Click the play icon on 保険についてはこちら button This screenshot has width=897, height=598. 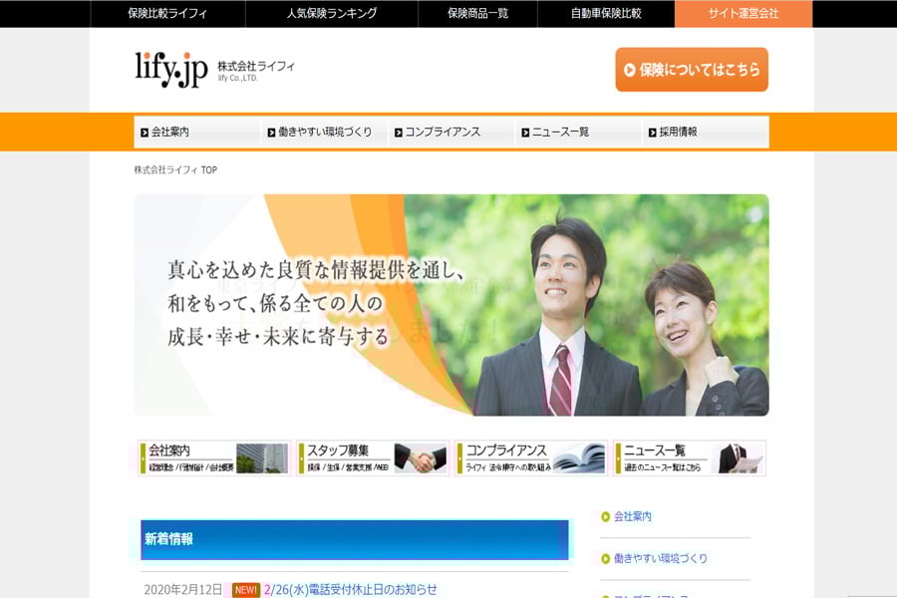tap(629, 70)
